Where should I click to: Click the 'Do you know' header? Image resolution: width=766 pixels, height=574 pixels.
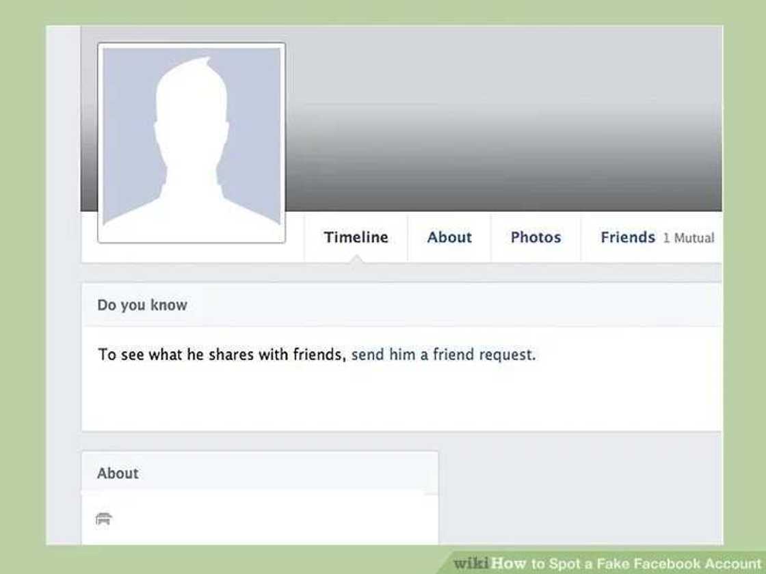coord(142,305)
